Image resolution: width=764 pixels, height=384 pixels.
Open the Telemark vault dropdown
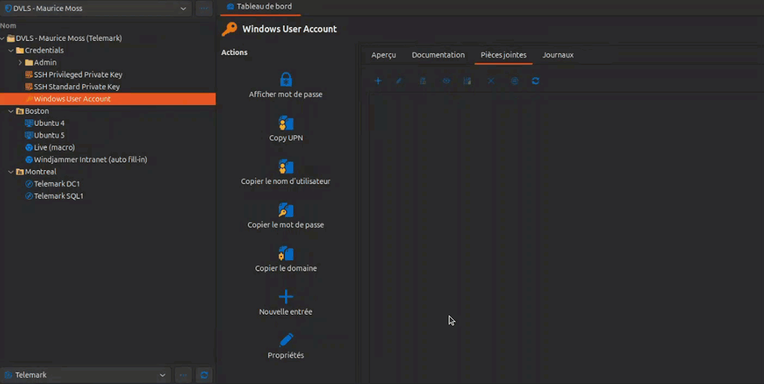pyautogui.click(x=85, y=375)
